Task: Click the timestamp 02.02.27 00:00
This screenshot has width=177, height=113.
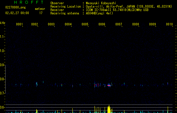Action: tap(17, 13)
